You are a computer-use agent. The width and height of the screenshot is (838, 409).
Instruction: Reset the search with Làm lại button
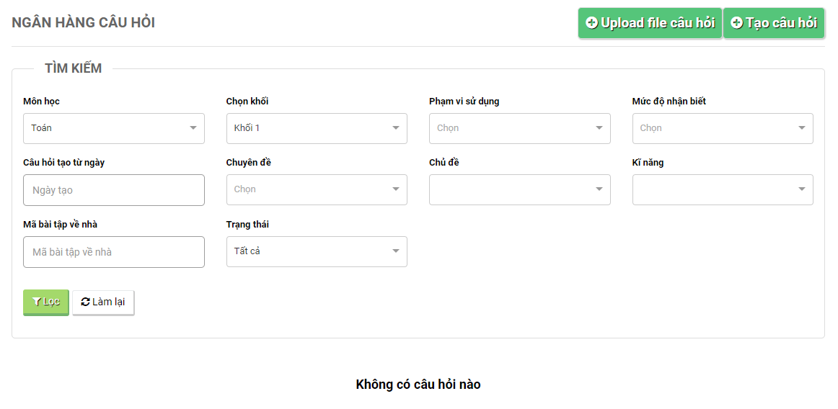[103, 302]
